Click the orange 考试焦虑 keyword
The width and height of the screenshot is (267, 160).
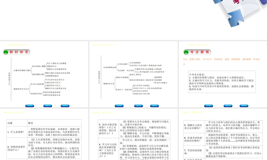coord(218,59)
